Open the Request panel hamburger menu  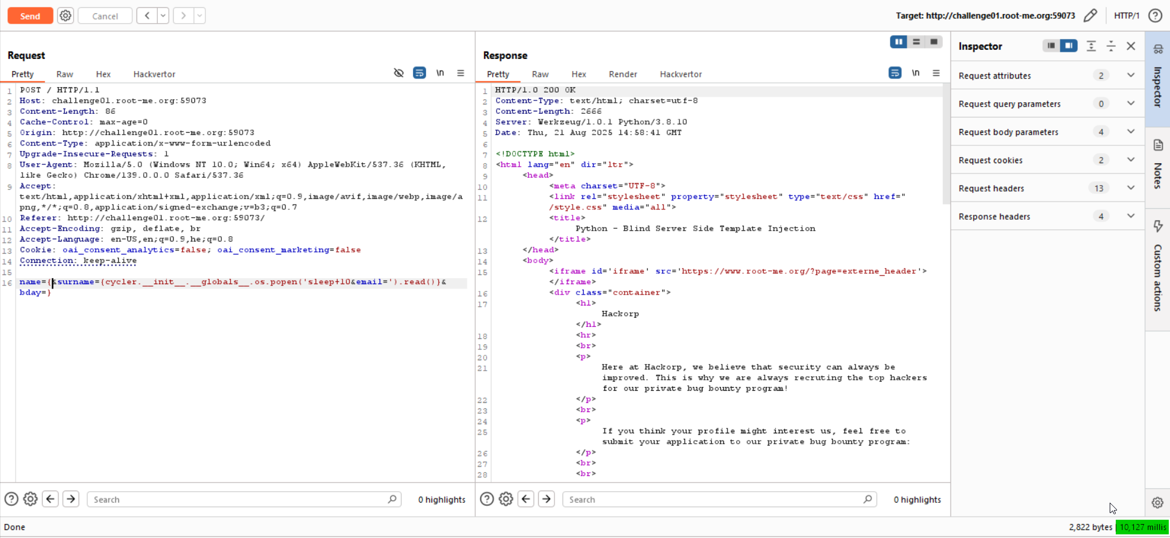coord(461,73)
